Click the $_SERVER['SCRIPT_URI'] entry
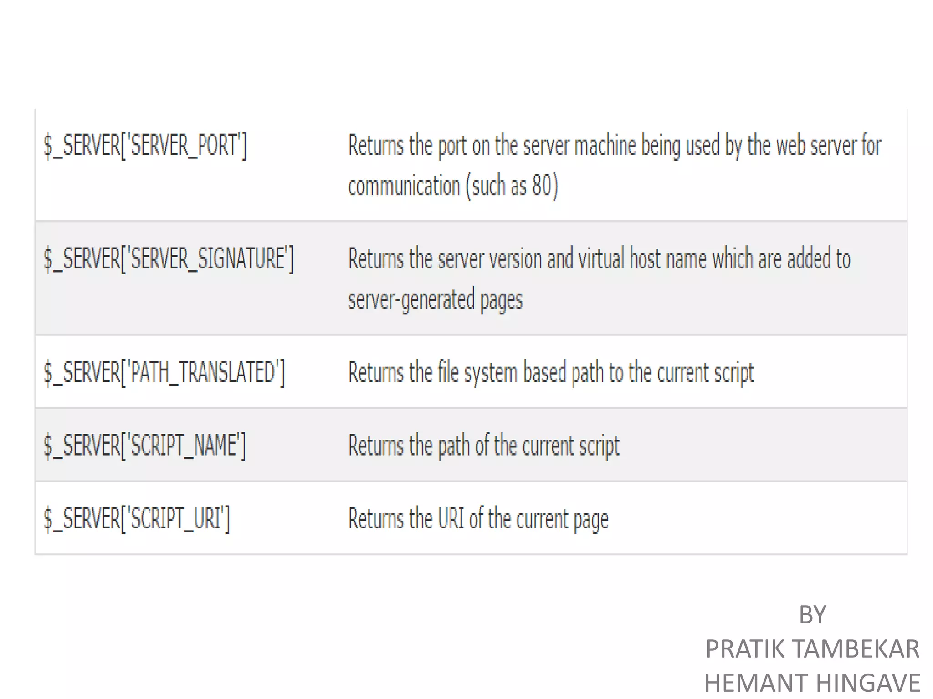The image size is (933, 699). click(x=137, y=518)
